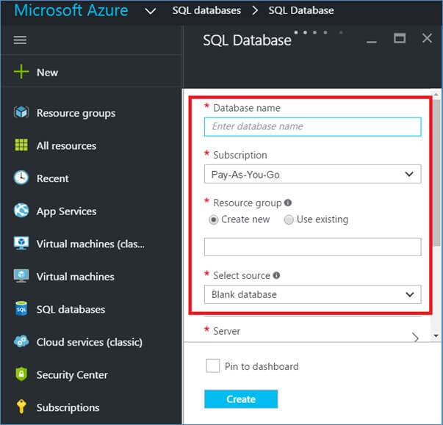The height and width of the screenshot is (425, 443).
Task: Open Virtual machines in the sidebar
Action: (75, 277)
